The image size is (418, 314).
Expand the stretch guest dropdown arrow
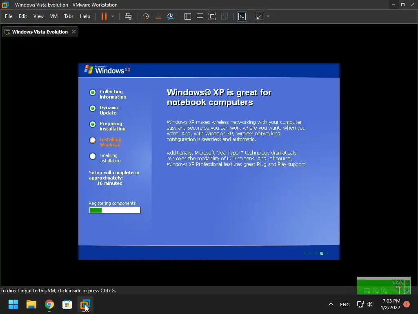269,16
